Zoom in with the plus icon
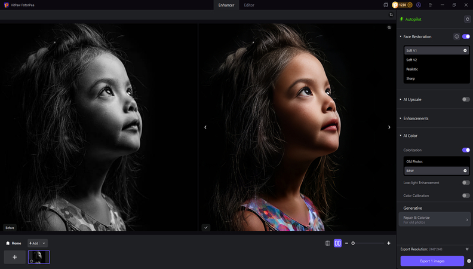The width and height of the screenshot is (473, 269). [389, 243]
